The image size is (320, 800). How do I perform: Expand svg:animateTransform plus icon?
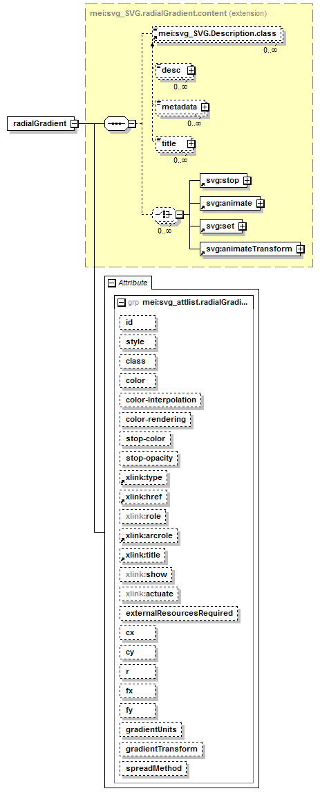[x=300, y=249]
